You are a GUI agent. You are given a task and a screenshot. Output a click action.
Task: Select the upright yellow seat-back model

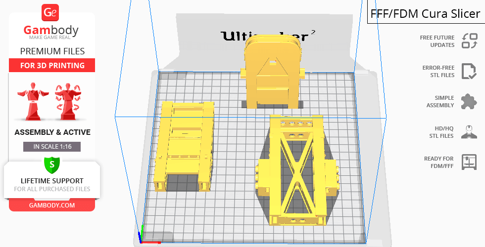(272, 72)
